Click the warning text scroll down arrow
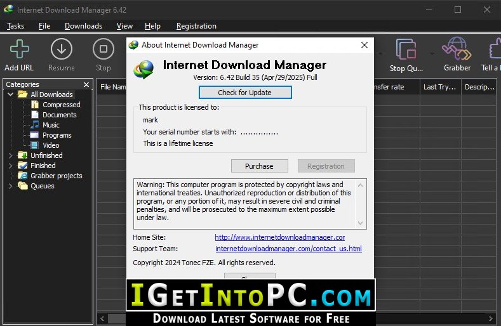Image resolution: width=501 pixels, height=326 pixels. [361, 223]
